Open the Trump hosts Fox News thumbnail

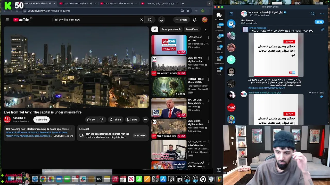click(169, 108)
